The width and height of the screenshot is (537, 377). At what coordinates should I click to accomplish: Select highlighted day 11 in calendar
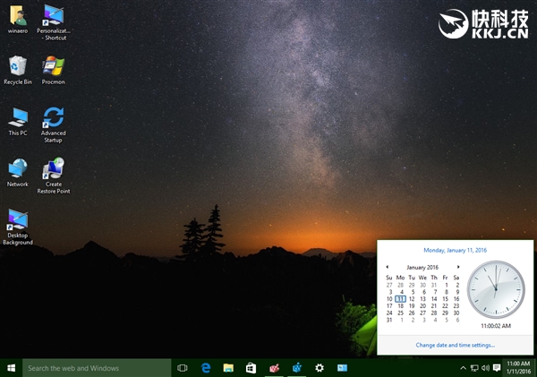click(400, 299)
